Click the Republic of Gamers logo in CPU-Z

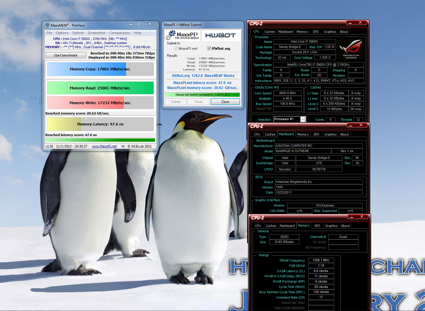[351, 49]
